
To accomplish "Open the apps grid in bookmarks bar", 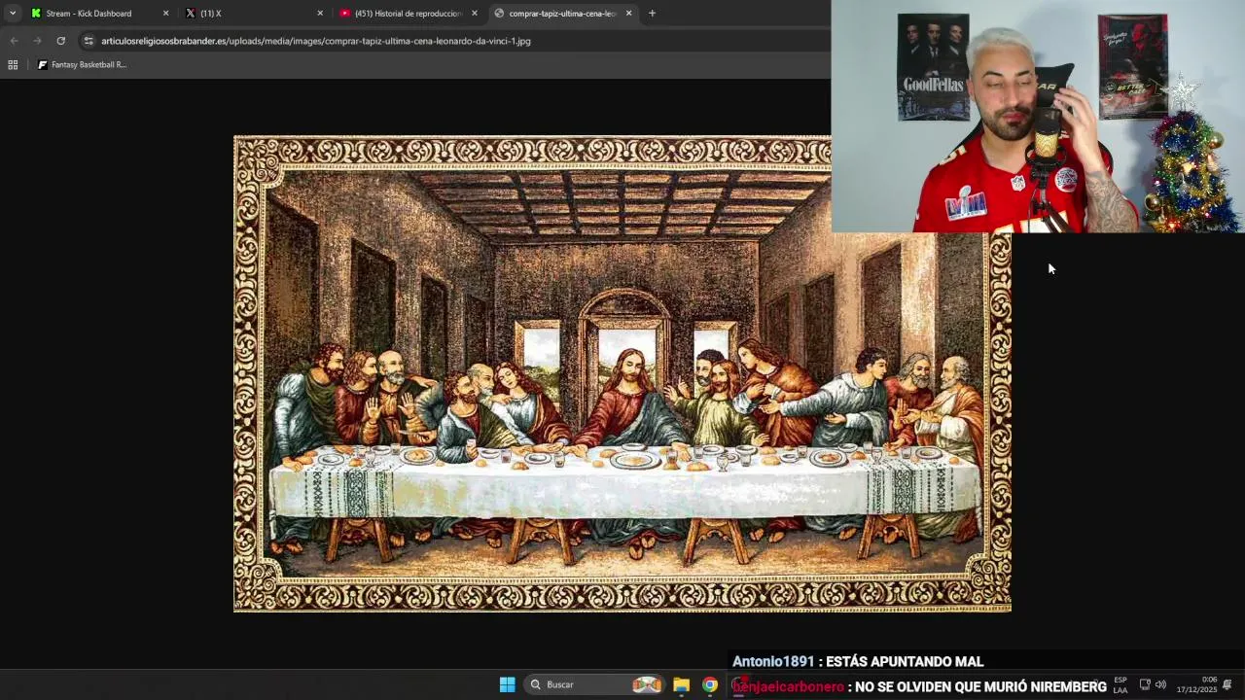I will coord(13,65).
